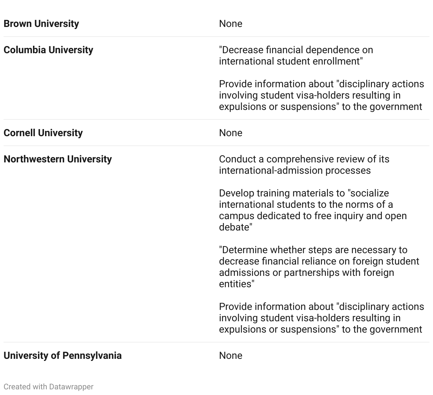Click "international student enrollment" in Columbia's row
Screen dimensions: 433x395
[291, 61]
